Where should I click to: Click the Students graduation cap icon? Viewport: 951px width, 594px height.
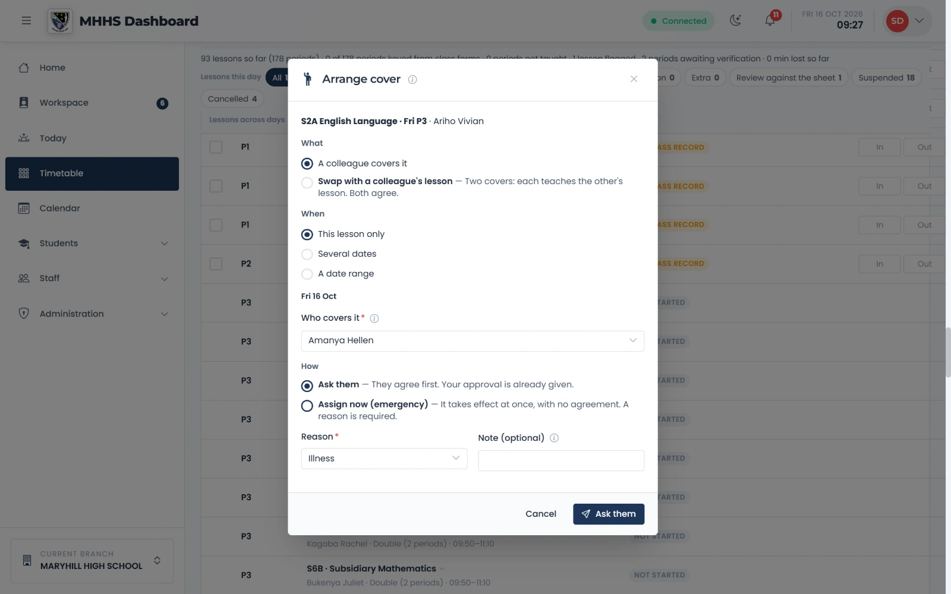click(x=24, y=244)
